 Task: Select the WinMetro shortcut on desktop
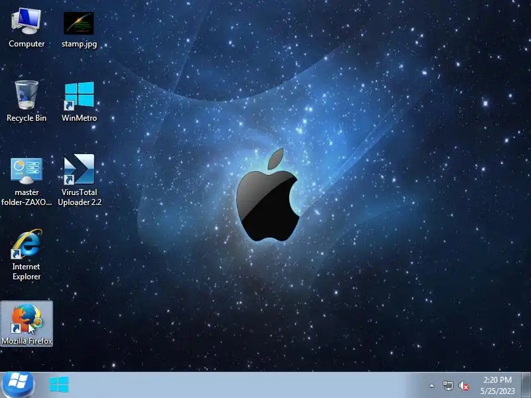click(x=79, y=101)
